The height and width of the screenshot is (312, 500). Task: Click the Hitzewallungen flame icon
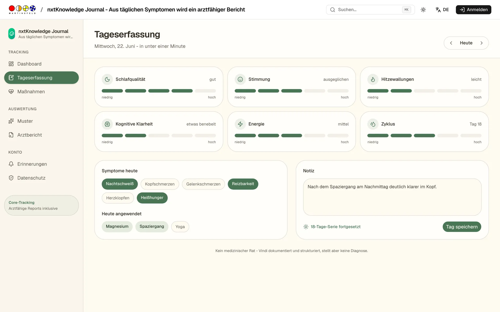[x=373, y=79]
